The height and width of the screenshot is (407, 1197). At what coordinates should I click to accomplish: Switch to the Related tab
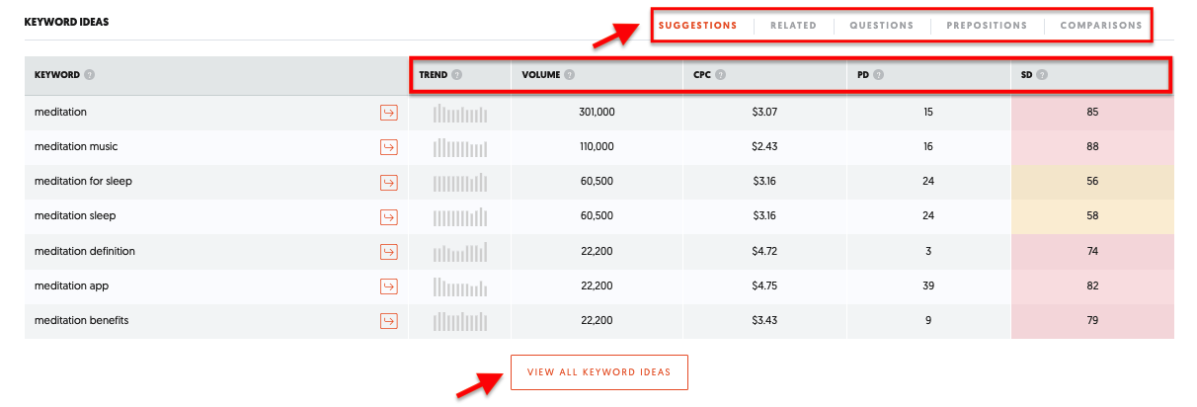[x=793, y=26]
